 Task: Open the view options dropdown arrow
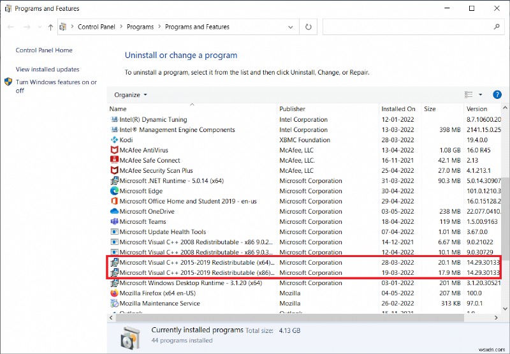pos(481,94)
